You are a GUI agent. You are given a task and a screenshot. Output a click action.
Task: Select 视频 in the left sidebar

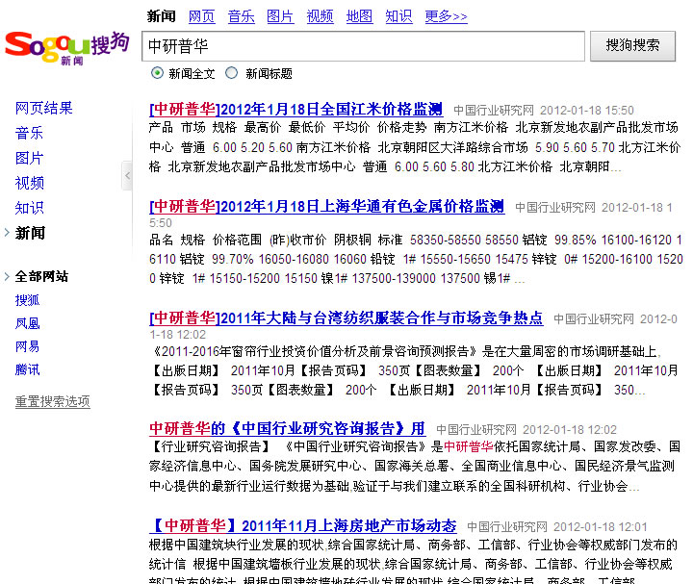point(29,183)
